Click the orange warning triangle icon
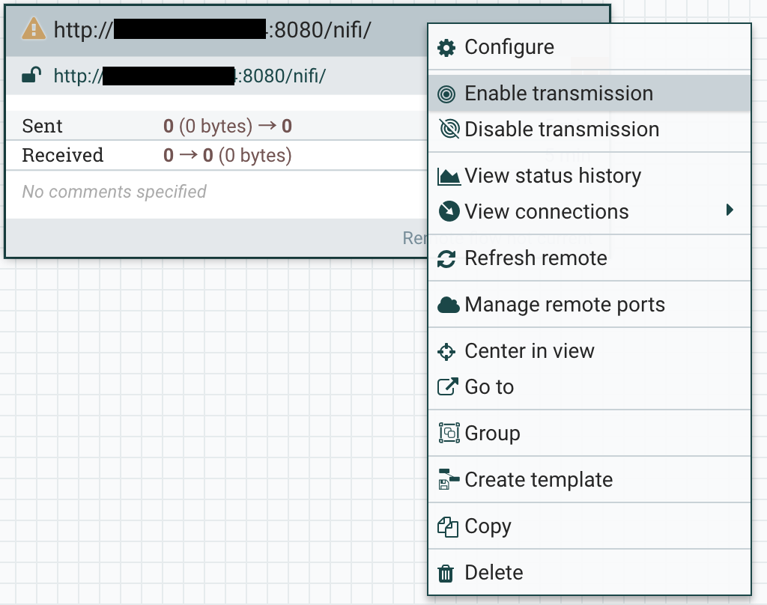 pyautogui.click(x=34, y=28)
